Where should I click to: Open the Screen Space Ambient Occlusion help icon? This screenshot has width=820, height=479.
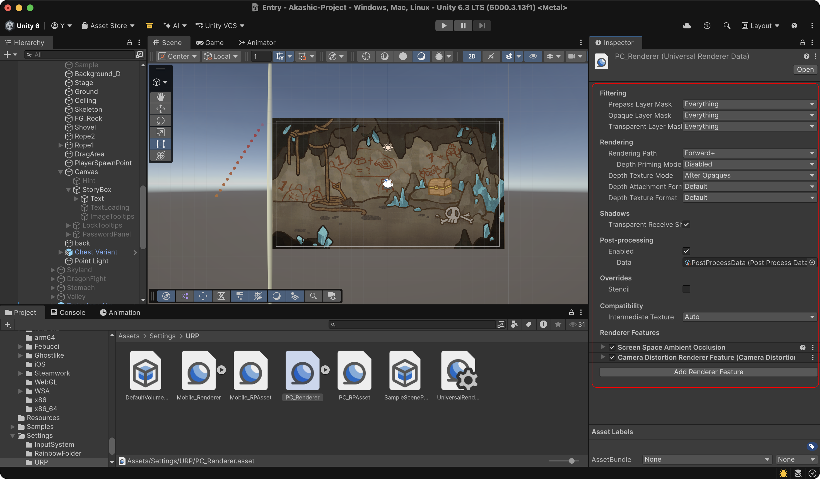[x=803, y=347]
